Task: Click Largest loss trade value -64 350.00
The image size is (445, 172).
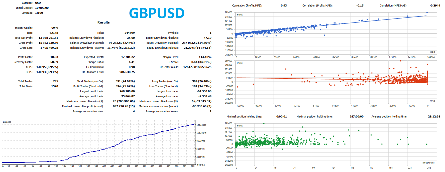Action: pyautogui.click(x=204, y=91)
